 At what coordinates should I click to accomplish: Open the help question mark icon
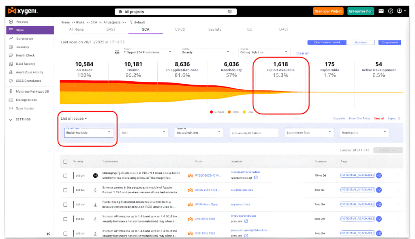coord(390,11)
